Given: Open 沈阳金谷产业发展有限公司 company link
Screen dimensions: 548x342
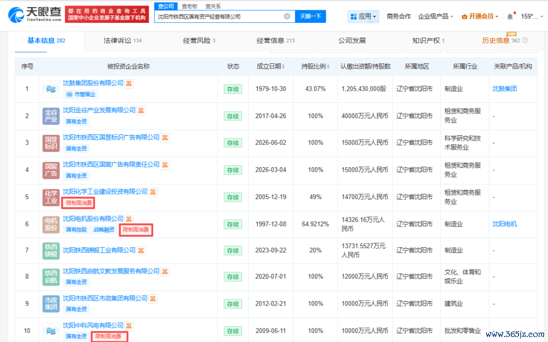Looking at the screenshot, I should [x=99, y=110].
